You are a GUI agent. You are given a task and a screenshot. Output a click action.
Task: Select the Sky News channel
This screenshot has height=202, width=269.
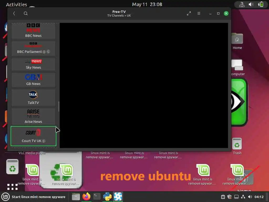point(33,64)
